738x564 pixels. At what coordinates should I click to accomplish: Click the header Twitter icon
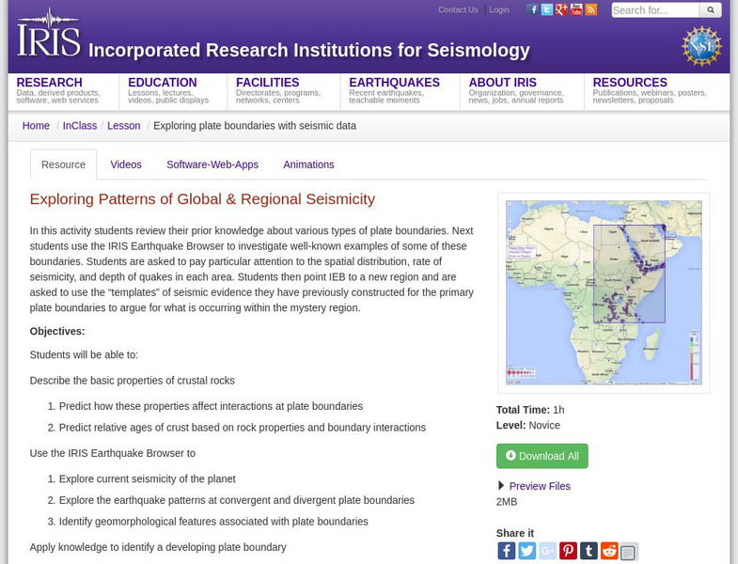547,9
